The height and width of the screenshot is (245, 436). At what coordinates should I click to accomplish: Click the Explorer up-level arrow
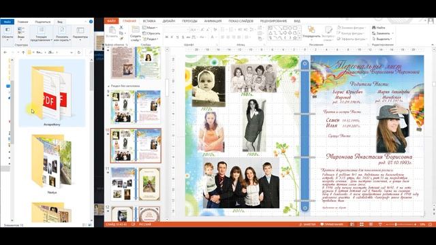(x=23, y=52)
